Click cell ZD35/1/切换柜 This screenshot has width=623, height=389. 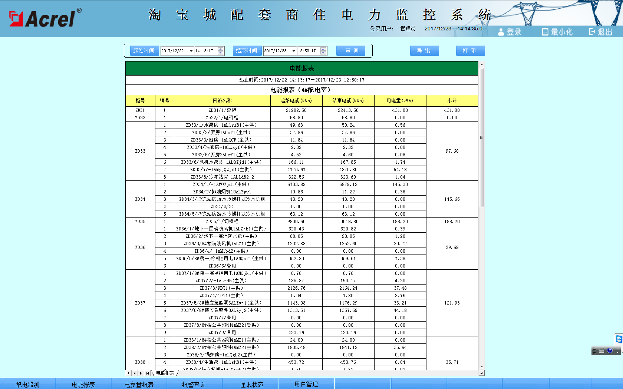222,222
